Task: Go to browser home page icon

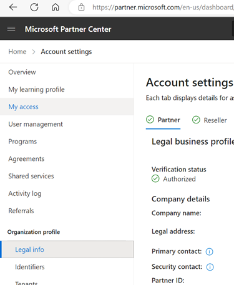Action: 56,7
